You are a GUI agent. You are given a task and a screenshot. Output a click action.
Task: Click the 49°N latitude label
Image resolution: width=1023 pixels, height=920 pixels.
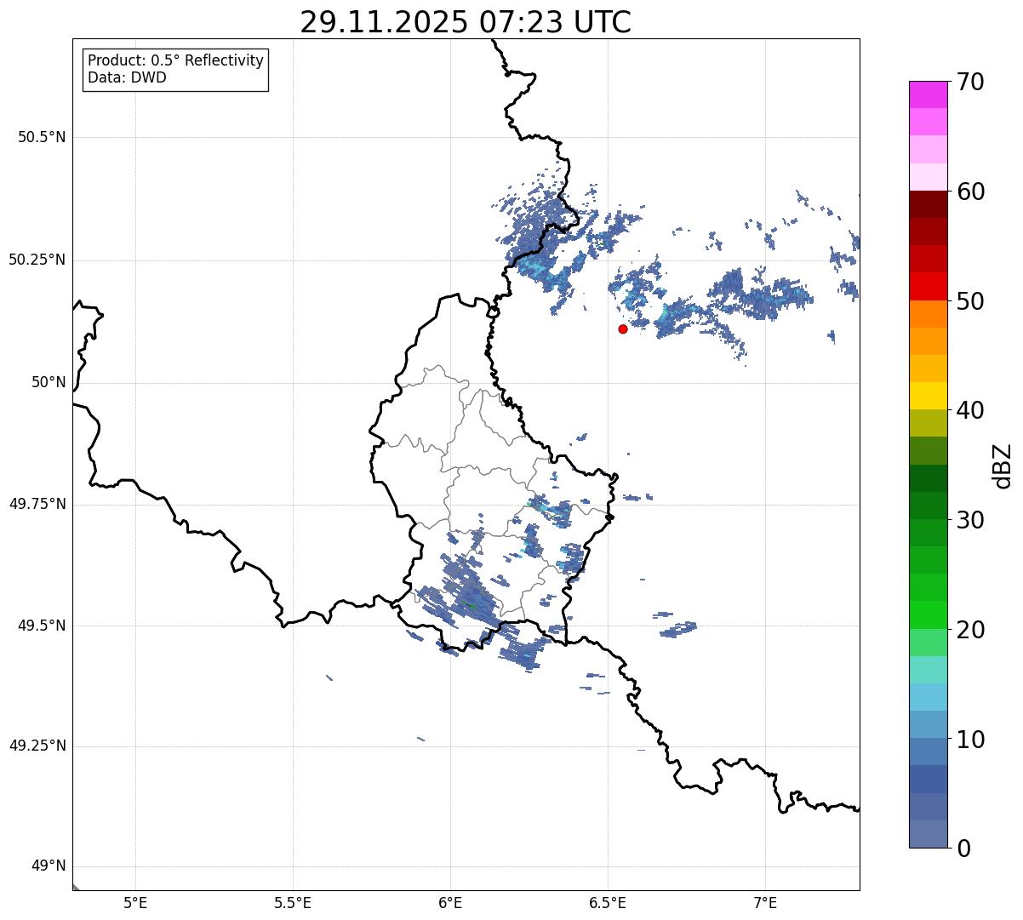49,866
